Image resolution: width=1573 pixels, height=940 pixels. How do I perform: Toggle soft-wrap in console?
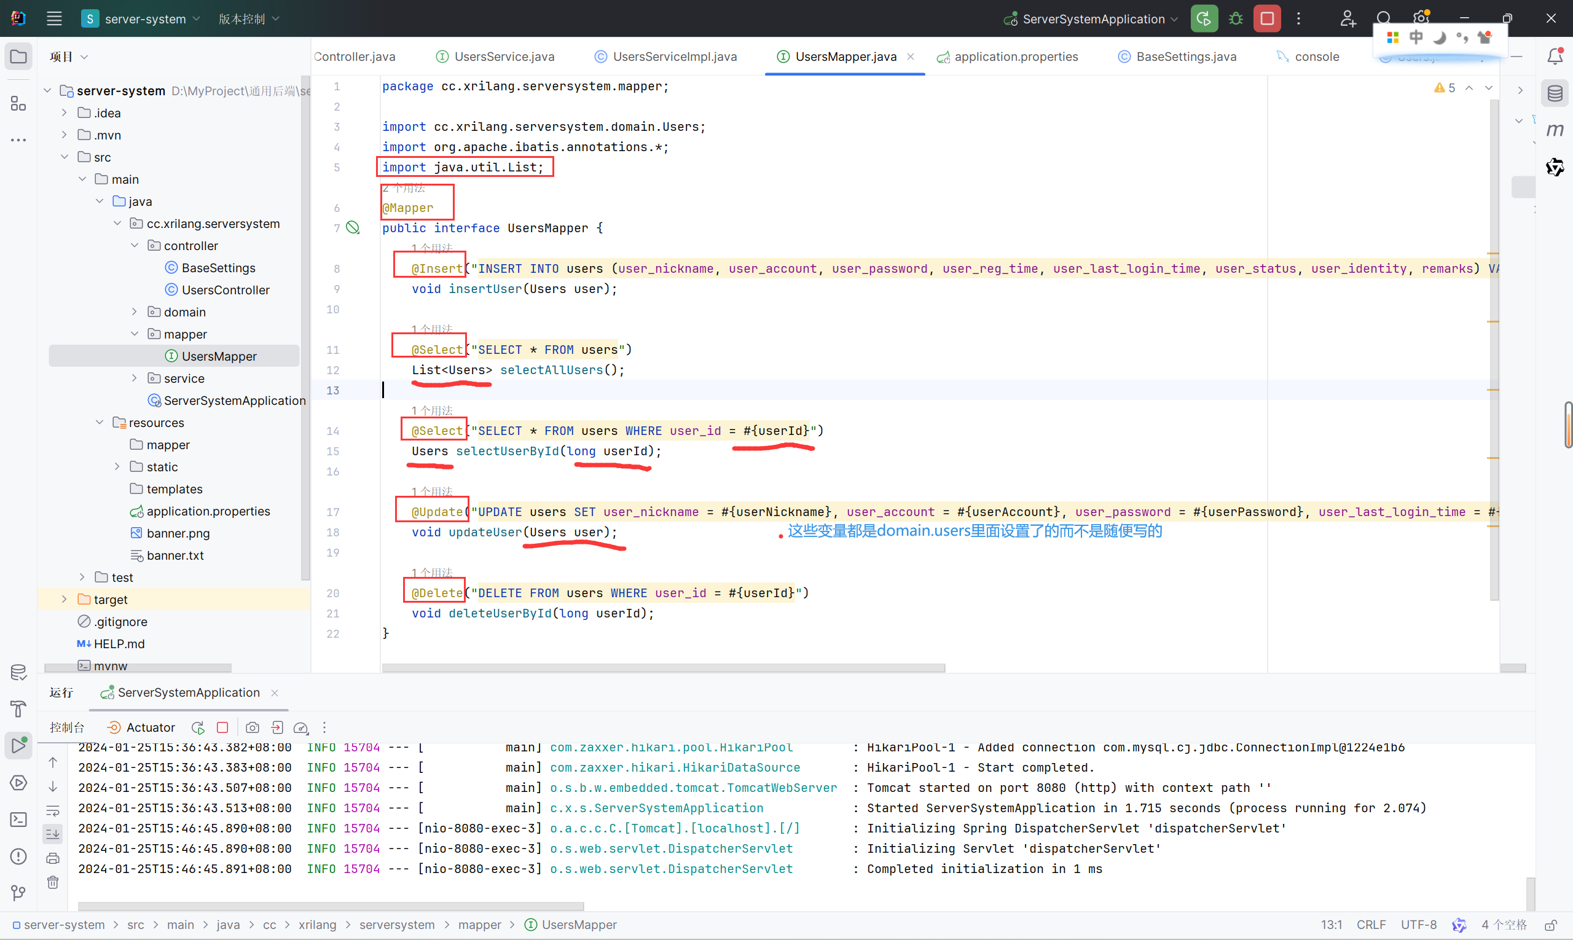click(x=53, y=811)
